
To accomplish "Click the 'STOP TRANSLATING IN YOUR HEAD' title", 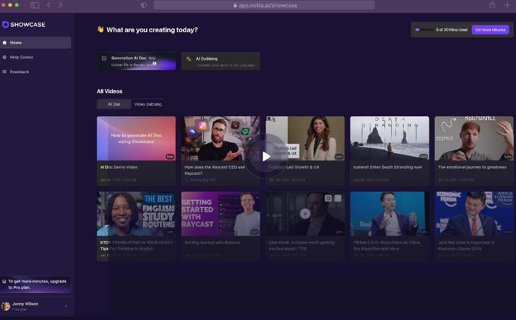I will pyautogui.click(x=136, y=246).
